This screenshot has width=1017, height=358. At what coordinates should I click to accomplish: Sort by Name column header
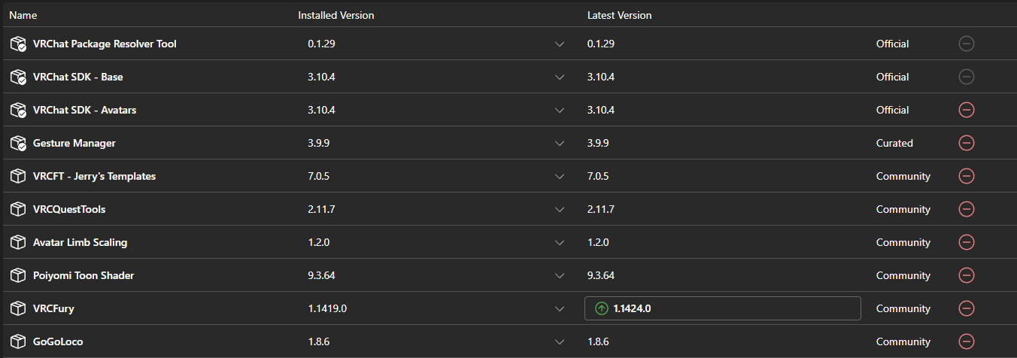[23, 15]
